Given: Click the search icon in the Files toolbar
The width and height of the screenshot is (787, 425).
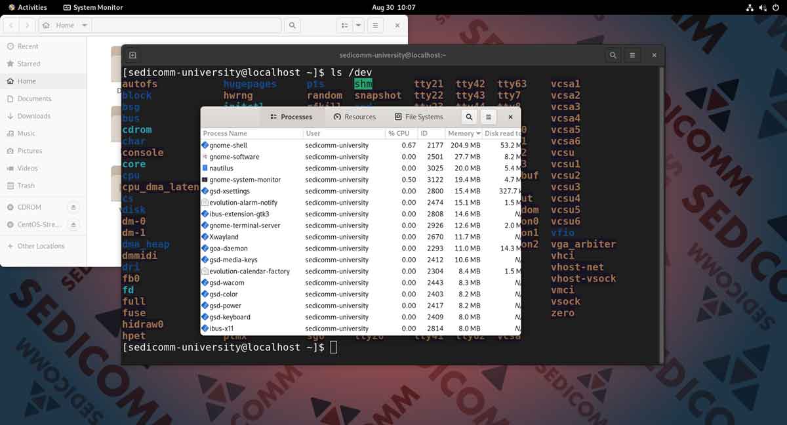Looking at the screenshot, I should point(291,25).
